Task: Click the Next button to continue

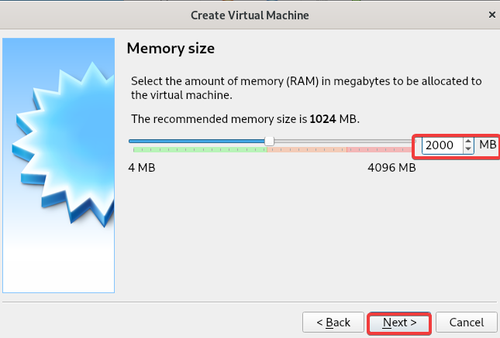Action: tap(399, 323)
